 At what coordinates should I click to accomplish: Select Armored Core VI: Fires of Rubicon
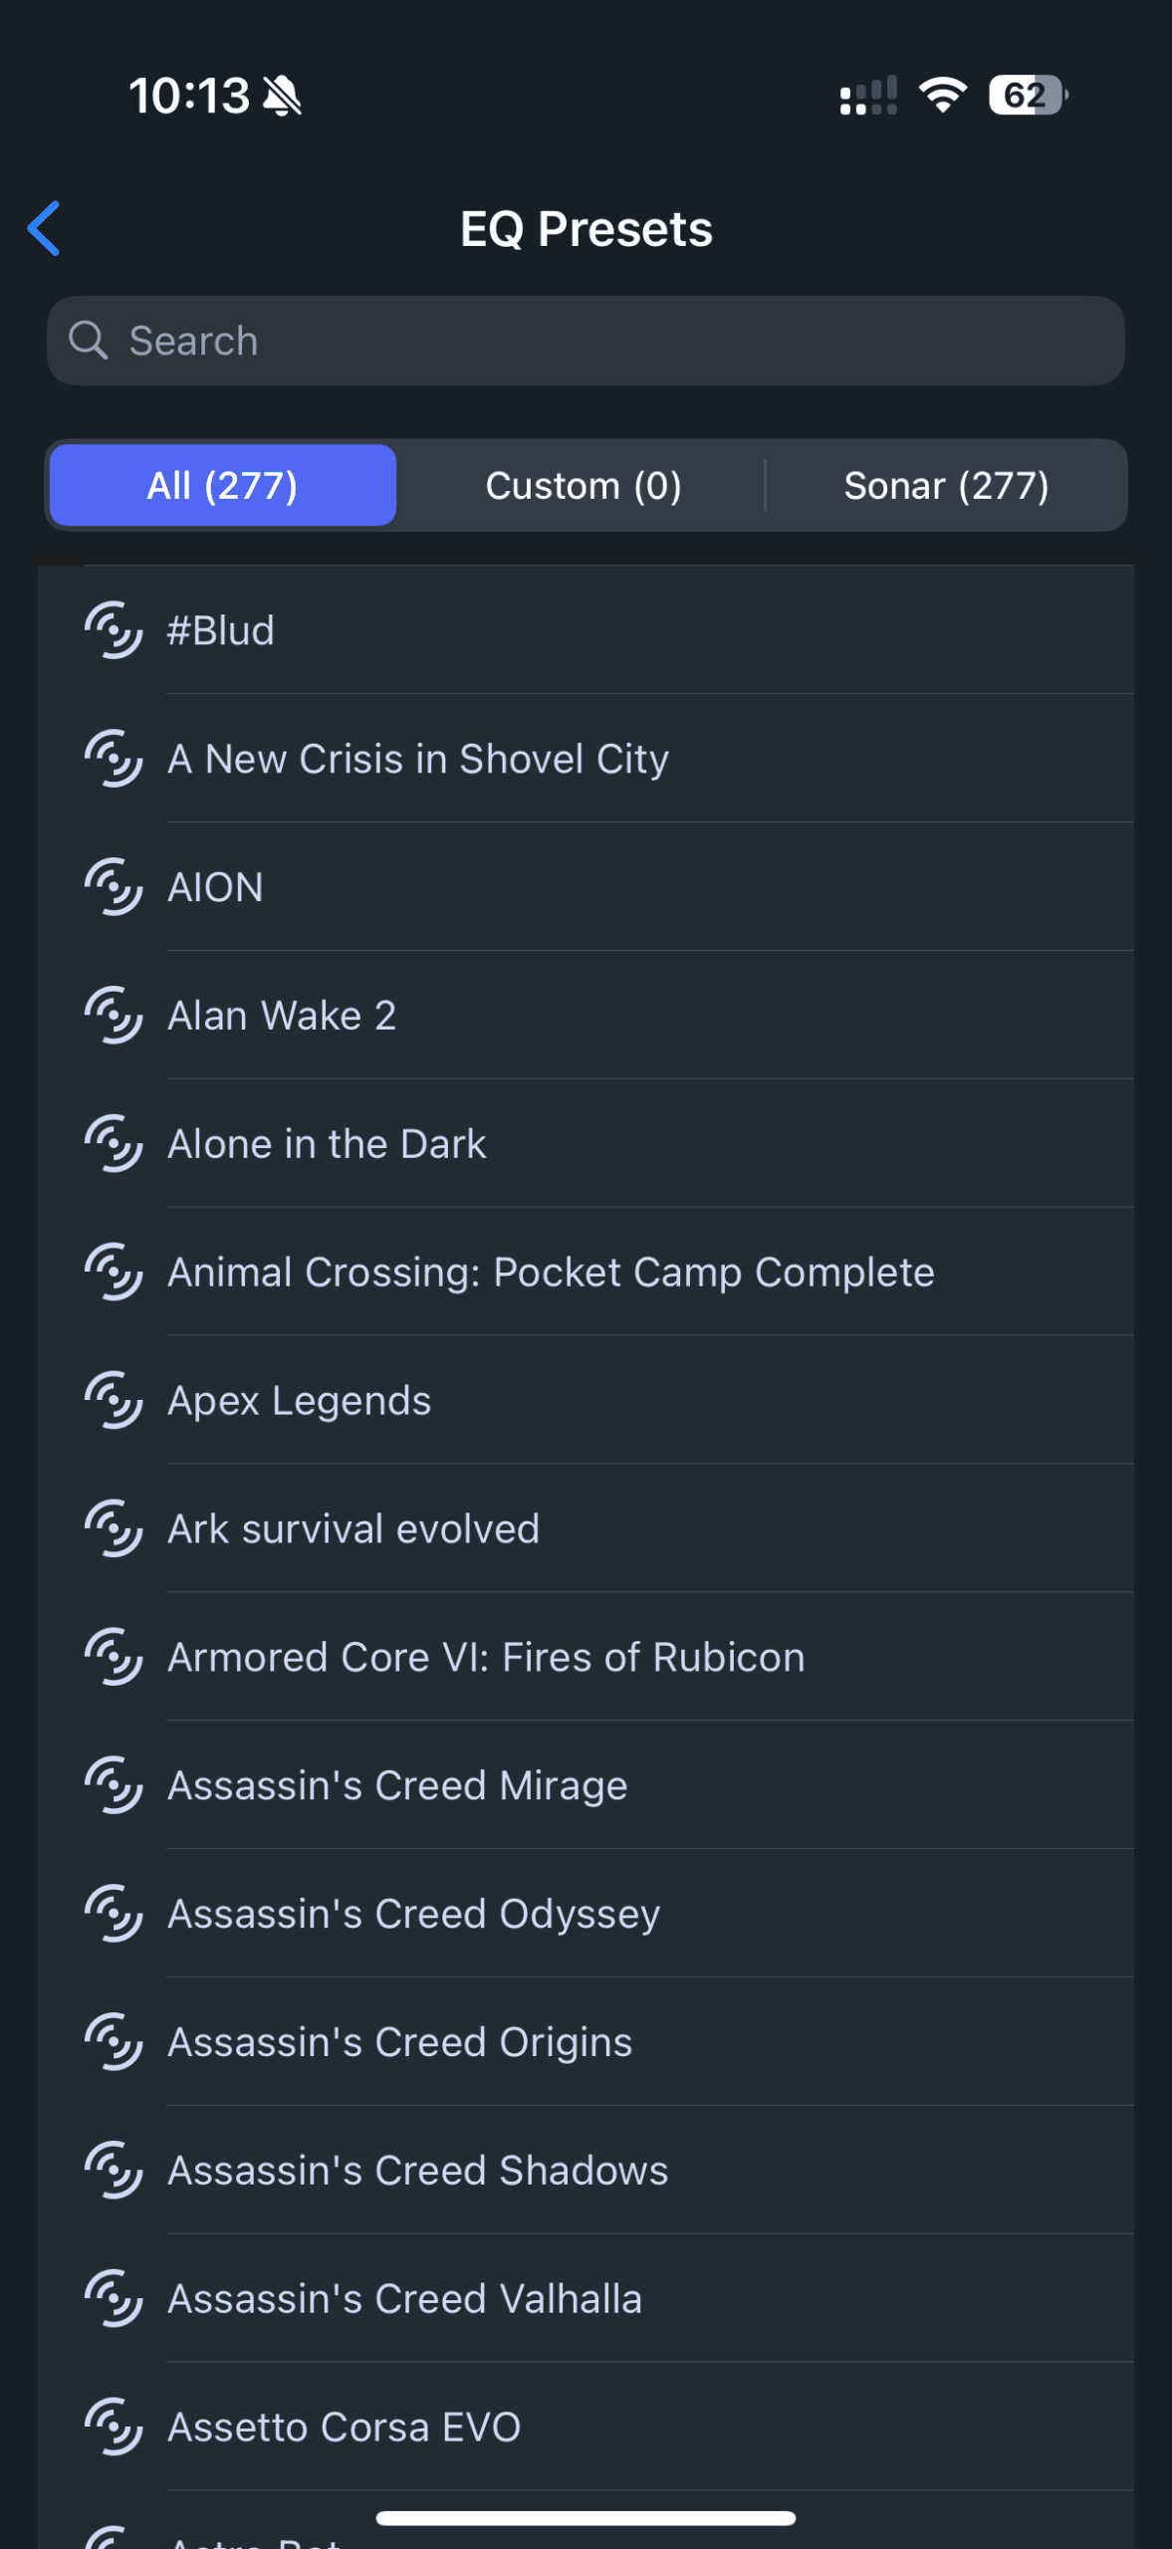pos(586,1658)
